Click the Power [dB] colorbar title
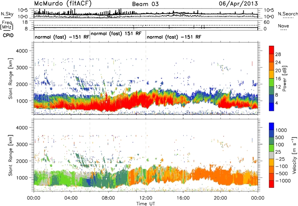 point(284,78)
